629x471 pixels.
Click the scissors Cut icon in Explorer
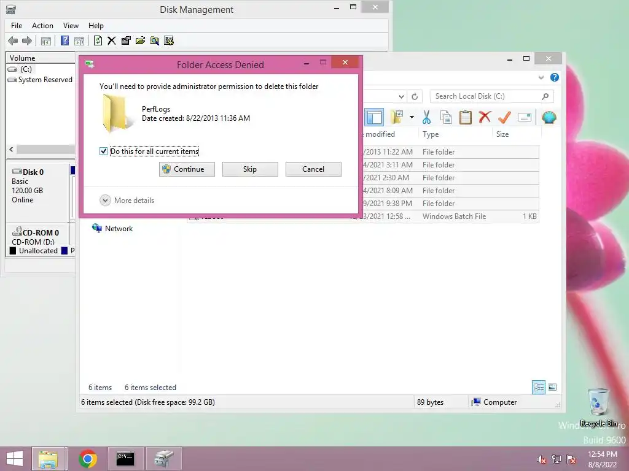[426, 117]
